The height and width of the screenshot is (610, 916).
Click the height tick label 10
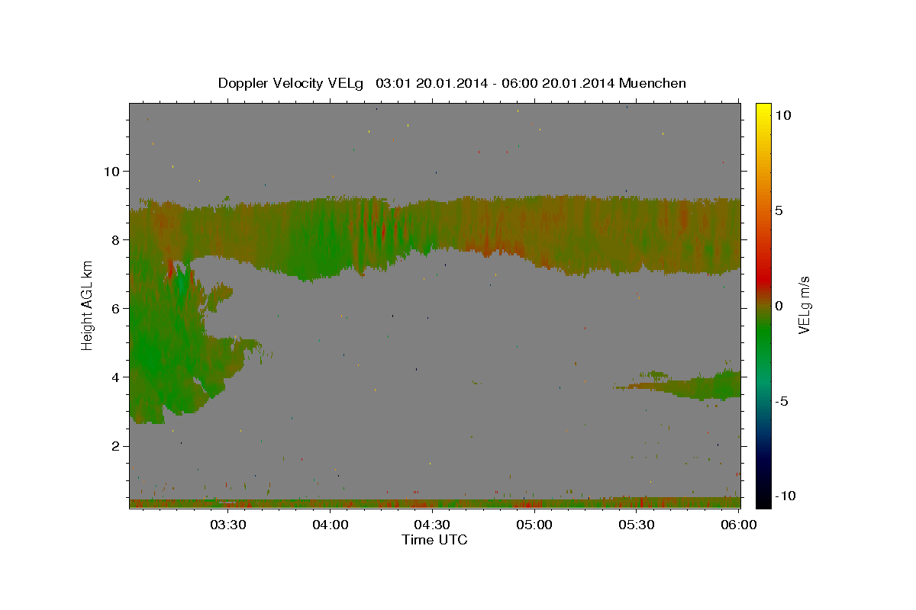coord(111,171)
